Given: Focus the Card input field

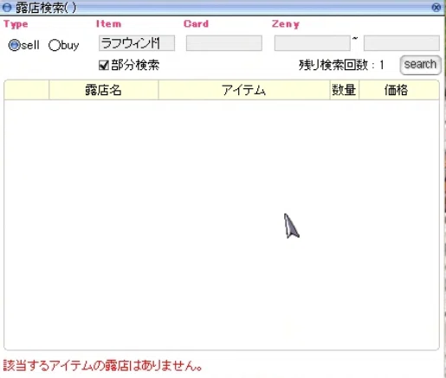Looking at the screenshot, I should point(224,43).
